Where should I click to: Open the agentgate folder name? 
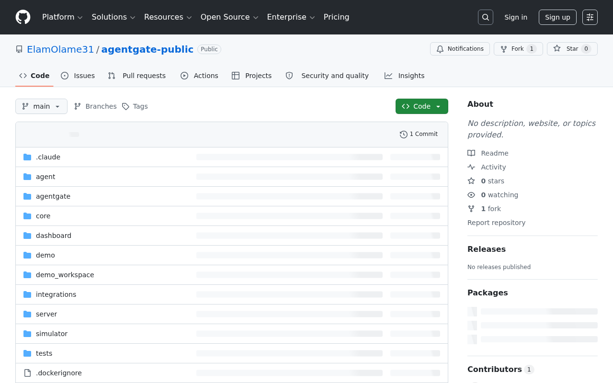point(53,196)
